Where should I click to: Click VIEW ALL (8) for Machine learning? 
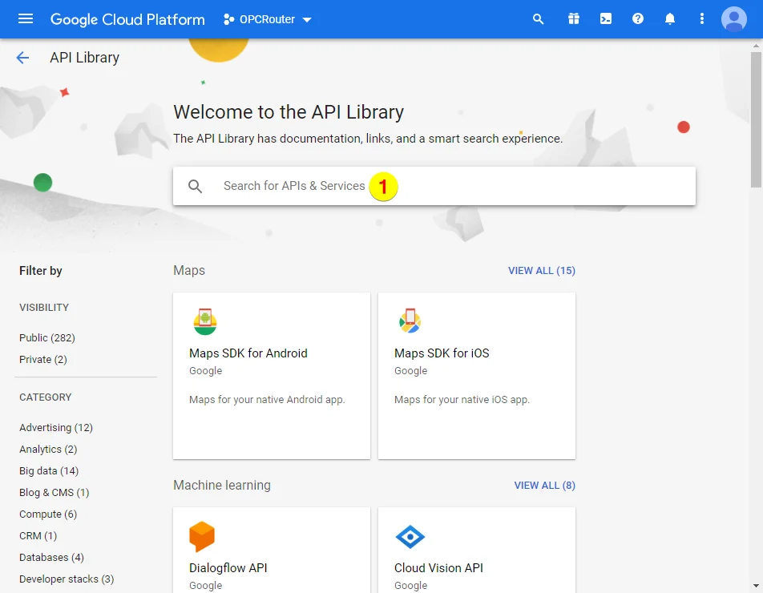(544, 486)
